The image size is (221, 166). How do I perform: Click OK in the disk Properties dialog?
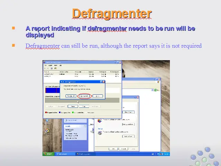(113, 149)
